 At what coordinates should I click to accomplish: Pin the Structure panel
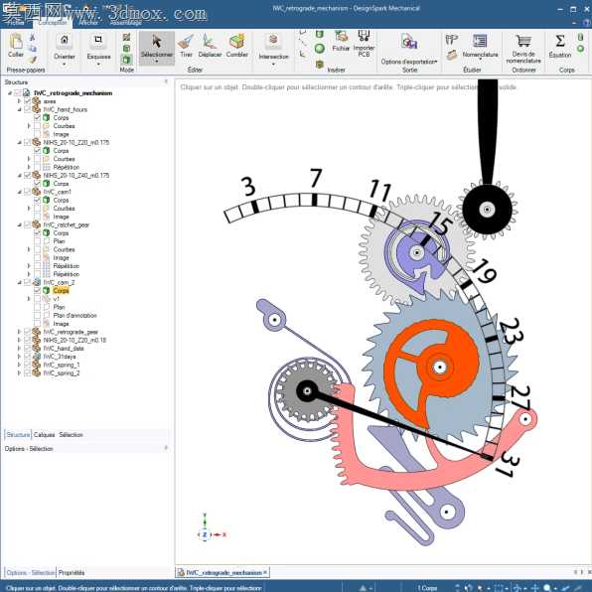(166, 81)
